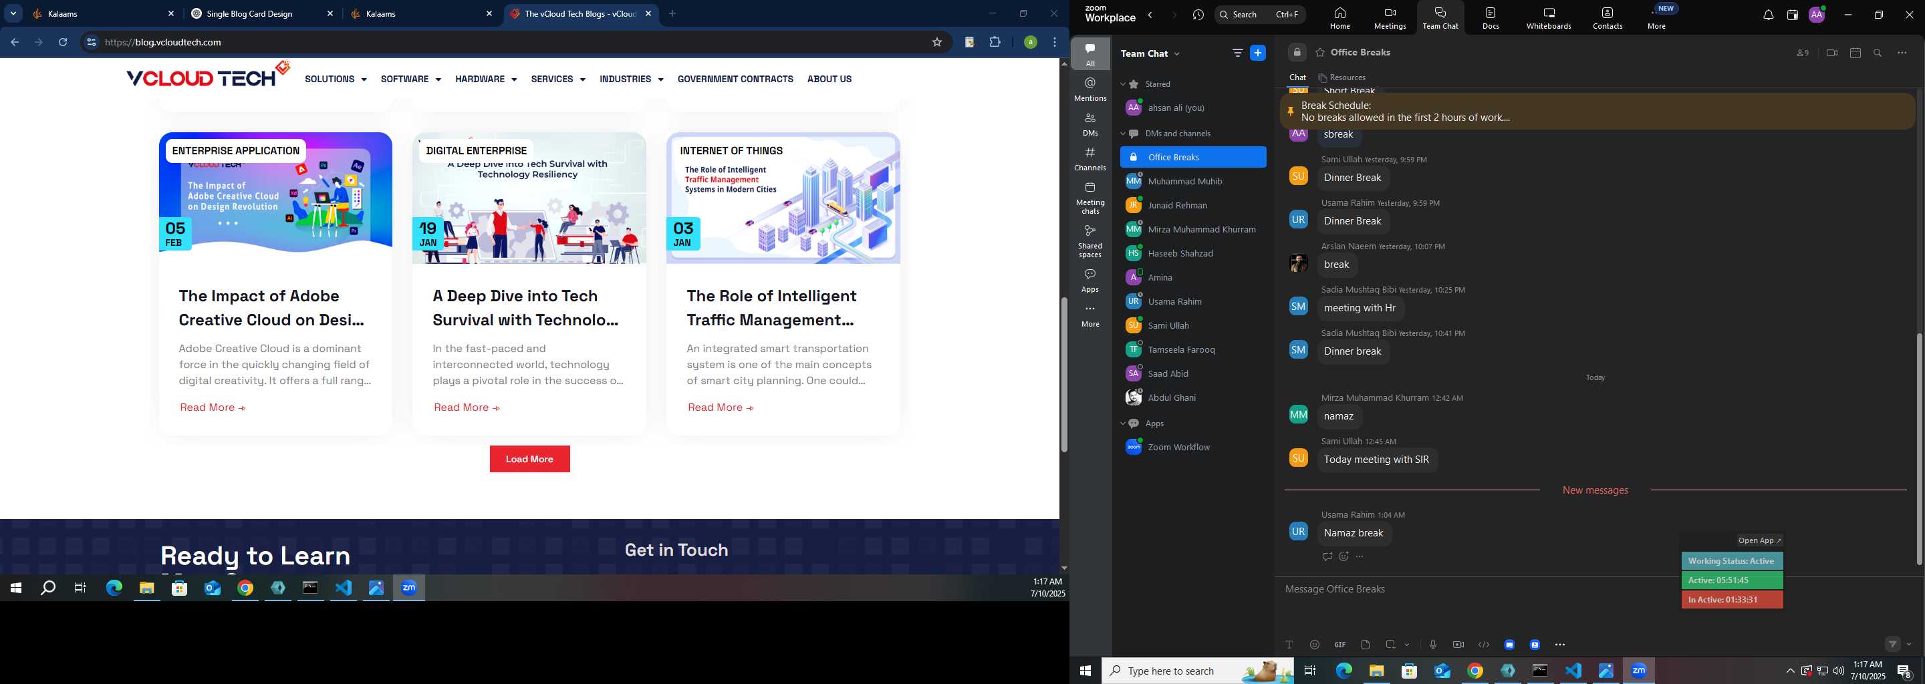This screenshot has height=684, width=1925.
Task: Attach a file in the composer
Action: (1366, 645)
